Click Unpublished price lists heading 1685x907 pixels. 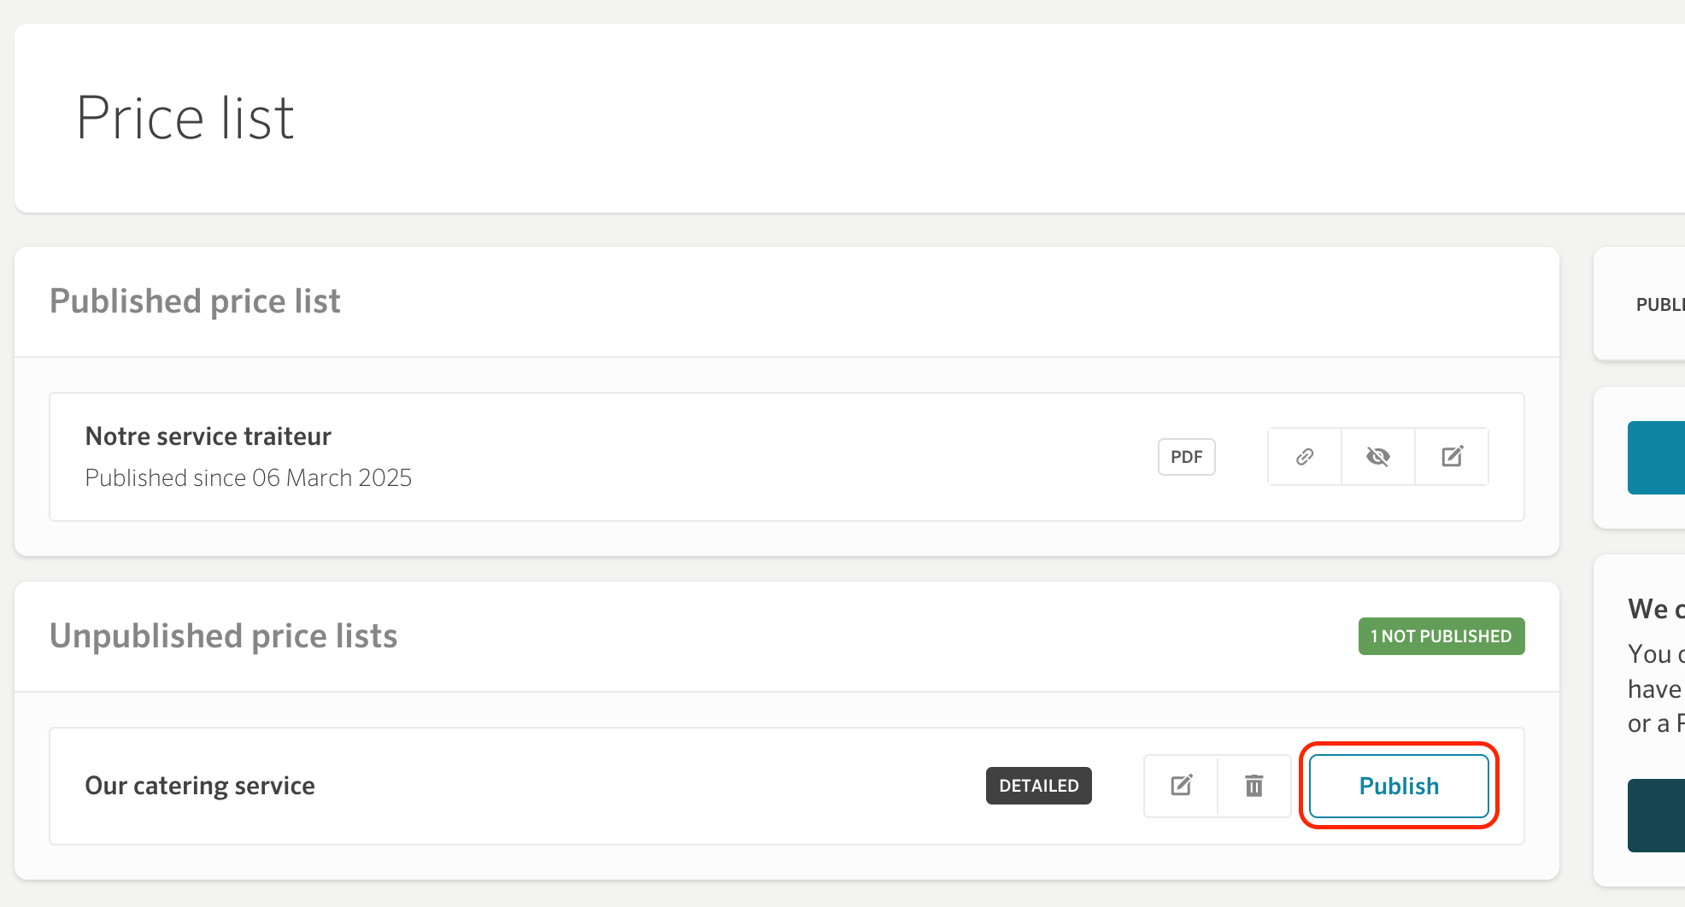click(223, 636)
